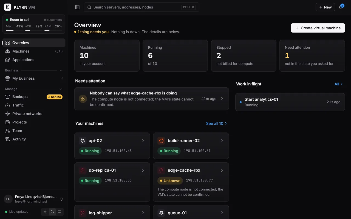Viewport: 351px width, 219px height.
Task: Open the Start analytics-01 task row
Action: pyautogui.click(x=290, y=102)
